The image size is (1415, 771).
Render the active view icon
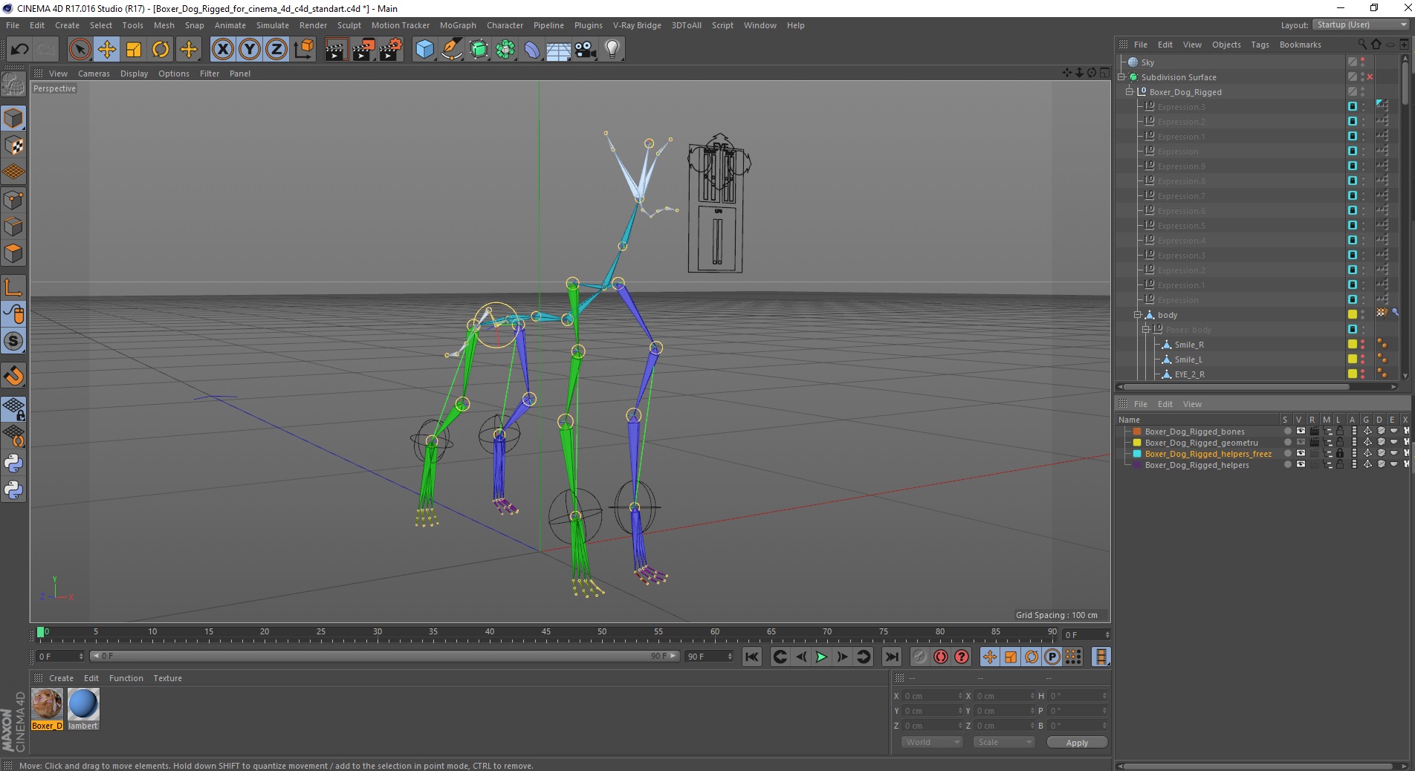pyautogui.click(x=336, y=50)
